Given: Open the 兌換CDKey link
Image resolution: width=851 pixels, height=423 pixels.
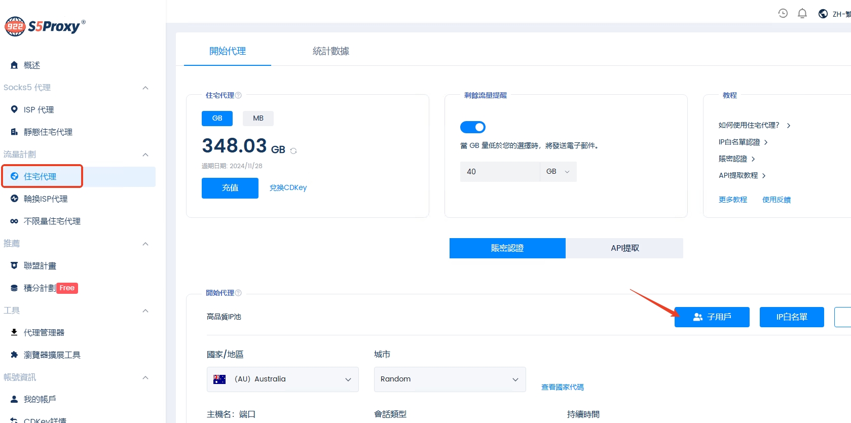Looking at the screenshot, I should tap(288, 188).
